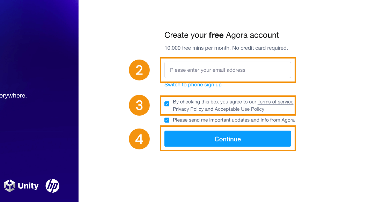The height and width of the screenshot is (202, 377).
Task: Click the '10,000 free mins per month' subtitle
Action: tap(226, 48)
